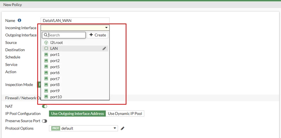Click the Source label
The image size is (281, 138).
point(11,42)
